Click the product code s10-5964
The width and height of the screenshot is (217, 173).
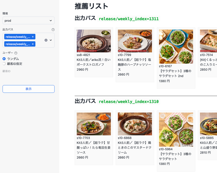click(x=166, y=149)
